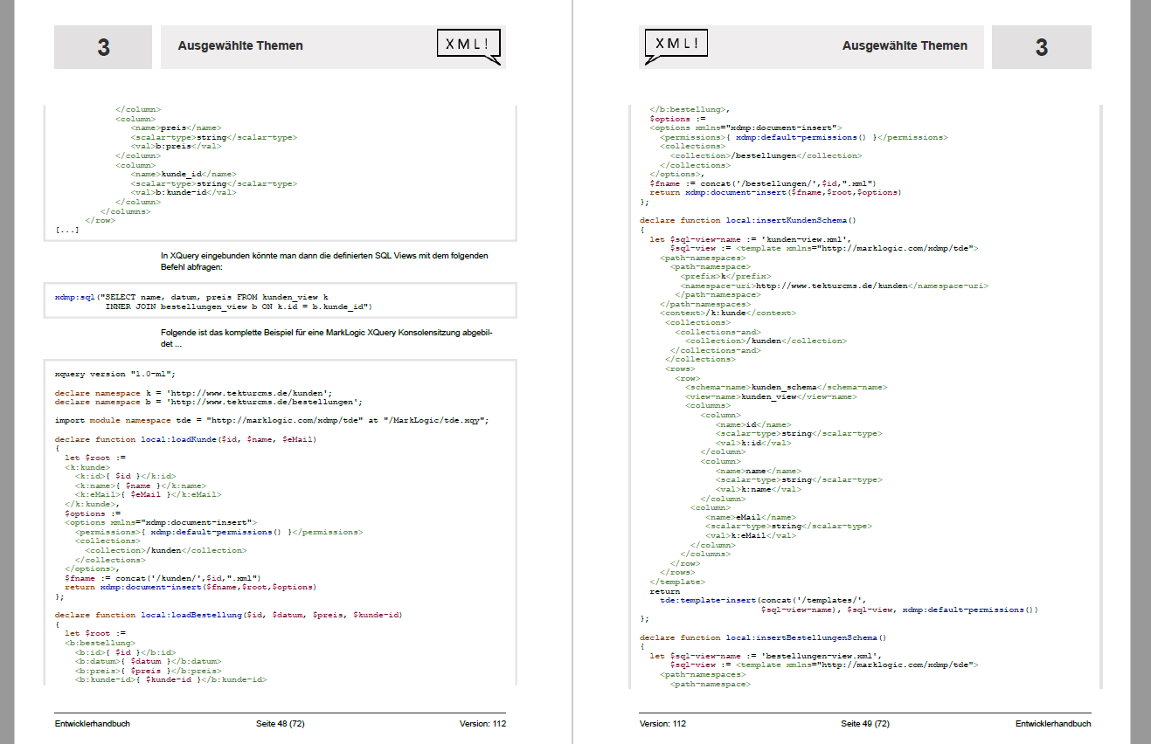
Task: Click the left page heading "Ausgewählte Themen"
Action: tap(240, 46)
